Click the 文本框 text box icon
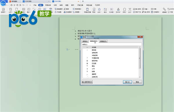The height and width of the screenshot is (112, 174). (x=112, y=9)
